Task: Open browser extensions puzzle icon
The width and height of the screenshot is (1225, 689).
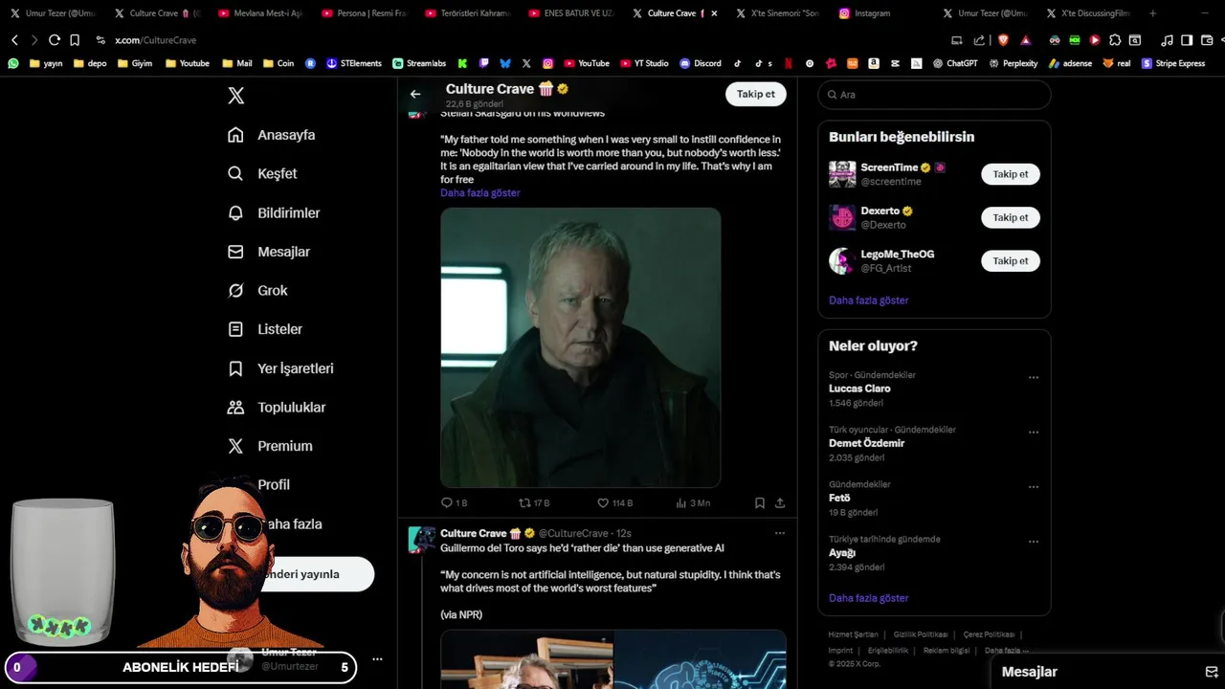Action: [1115, 40]
